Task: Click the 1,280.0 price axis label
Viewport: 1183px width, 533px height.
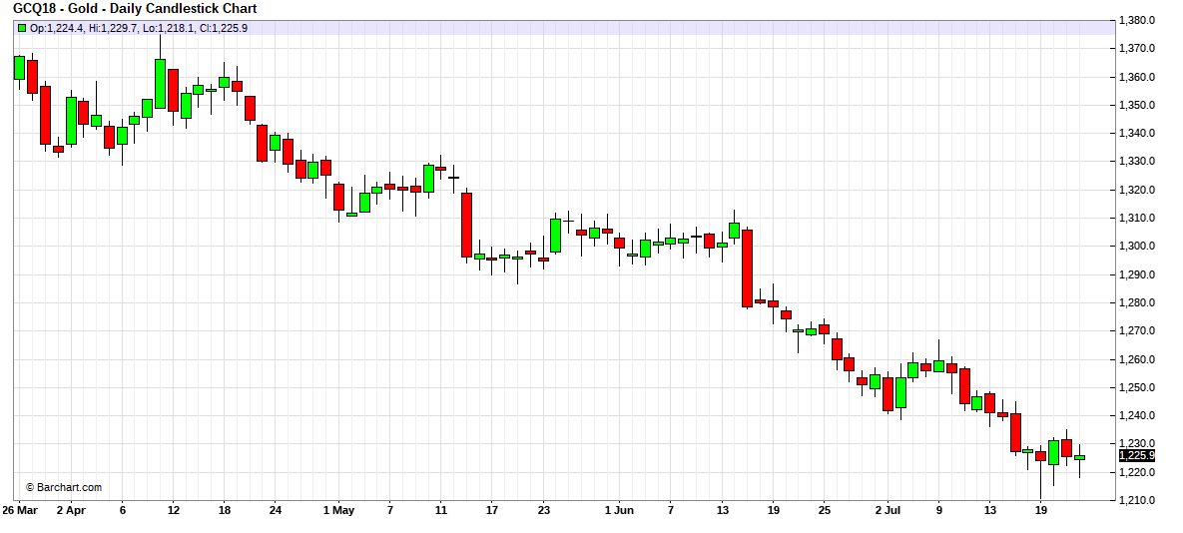Action: (x=1138, y=303)
